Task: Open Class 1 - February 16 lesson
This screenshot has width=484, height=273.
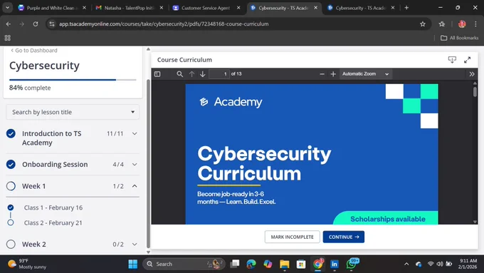Action: point(53,207)
